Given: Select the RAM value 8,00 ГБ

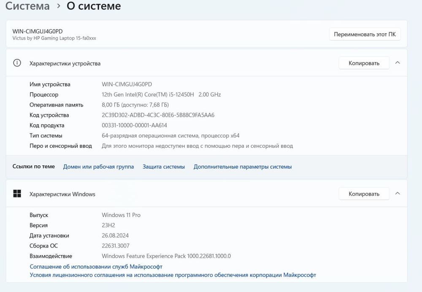Looking at the screenshot, I should [135, 105].
